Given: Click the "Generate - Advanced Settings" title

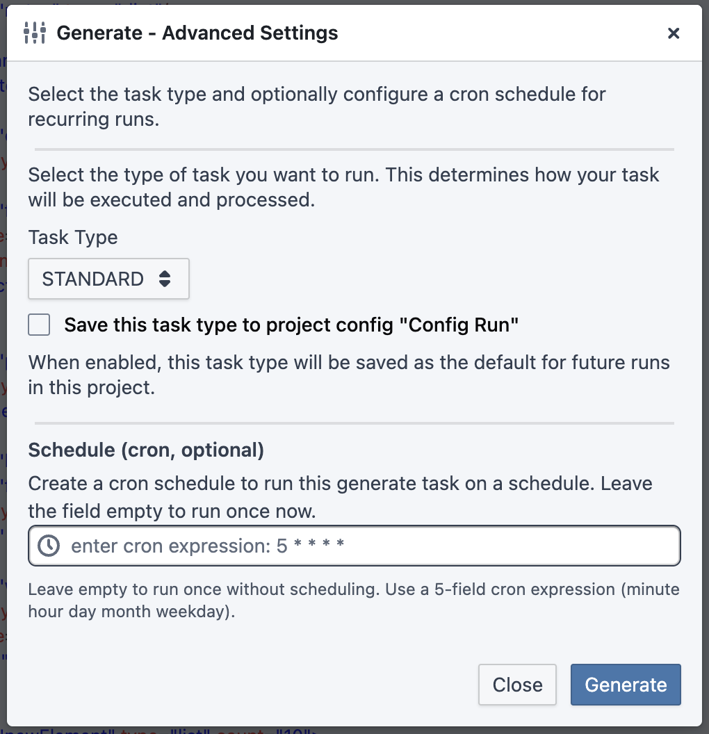Looking at the screenshot, I should tap(198, 33).
